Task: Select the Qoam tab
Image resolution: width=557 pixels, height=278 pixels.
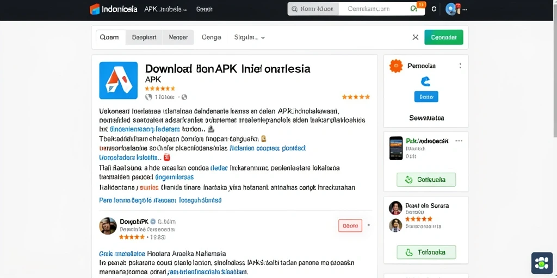Action: point(109,37)
